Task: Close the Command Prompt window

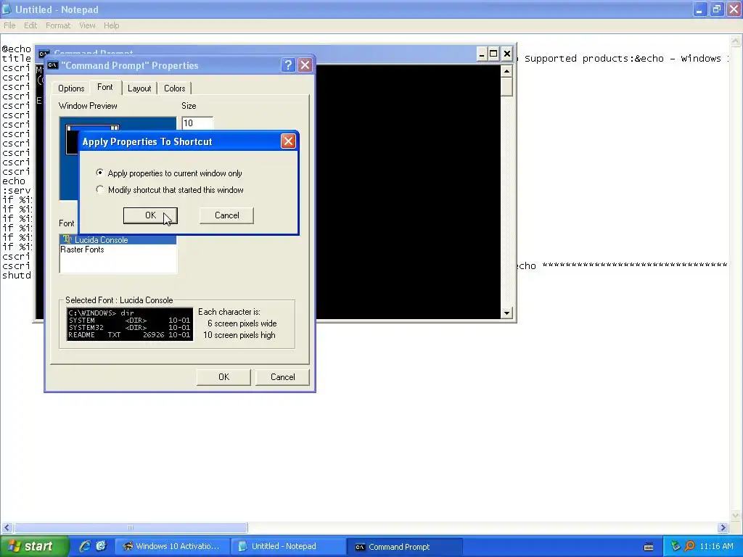Action: click(x=507, y=54)
